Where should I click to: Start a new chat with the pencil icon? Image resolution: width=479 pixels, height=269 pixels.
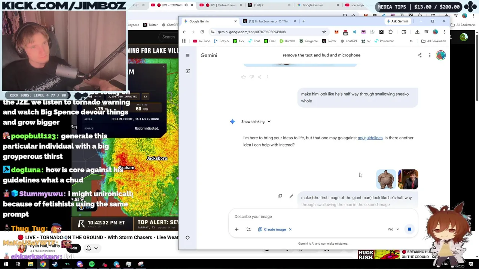[x=187, y=71]
